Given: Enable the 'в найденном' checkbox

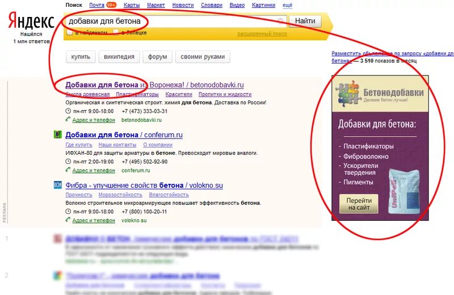Looking at the screenshot, I should pos(69,32).
